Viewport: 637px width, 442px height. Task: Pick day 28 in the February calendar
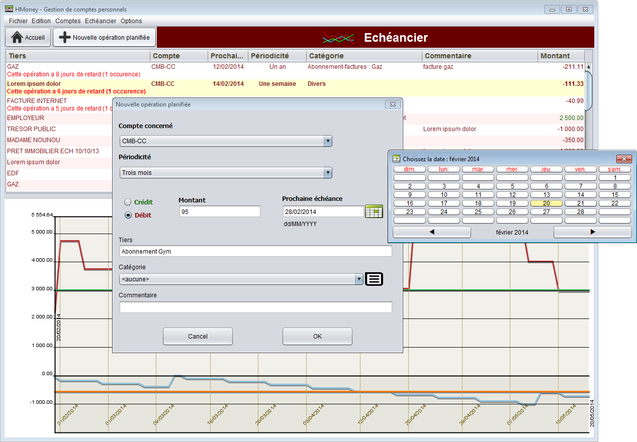click(580, 212)
